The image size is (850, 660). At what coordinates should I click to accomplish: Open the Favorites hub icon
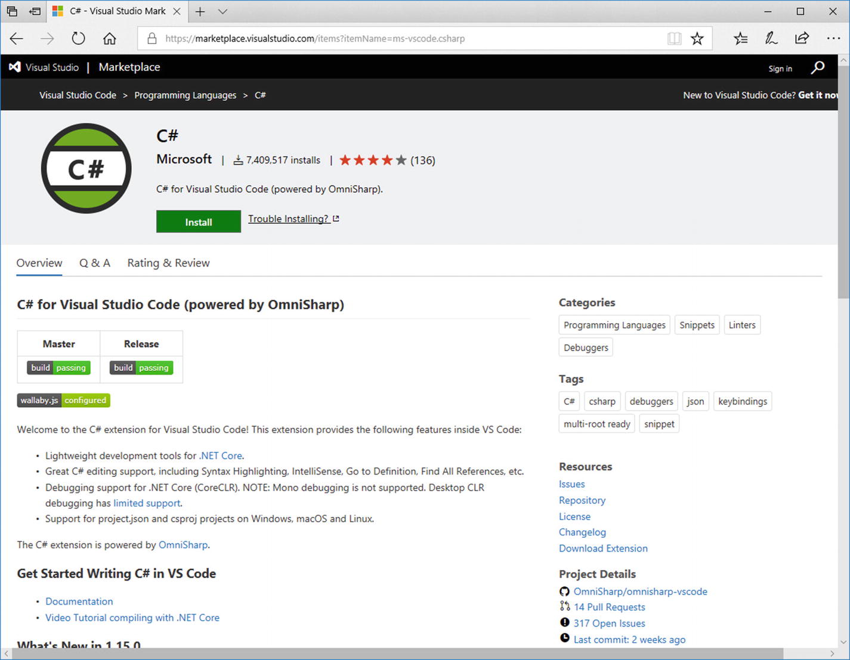(741, 39)
